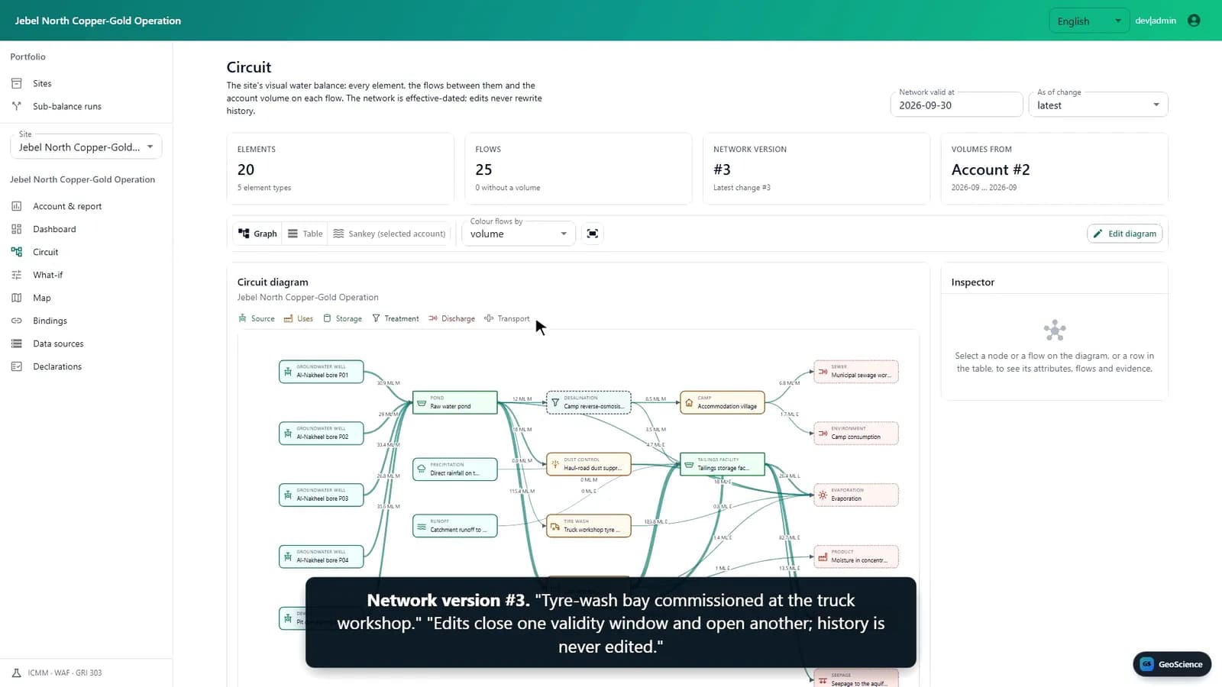Click the fit-to-view icon button

point(592,234)
